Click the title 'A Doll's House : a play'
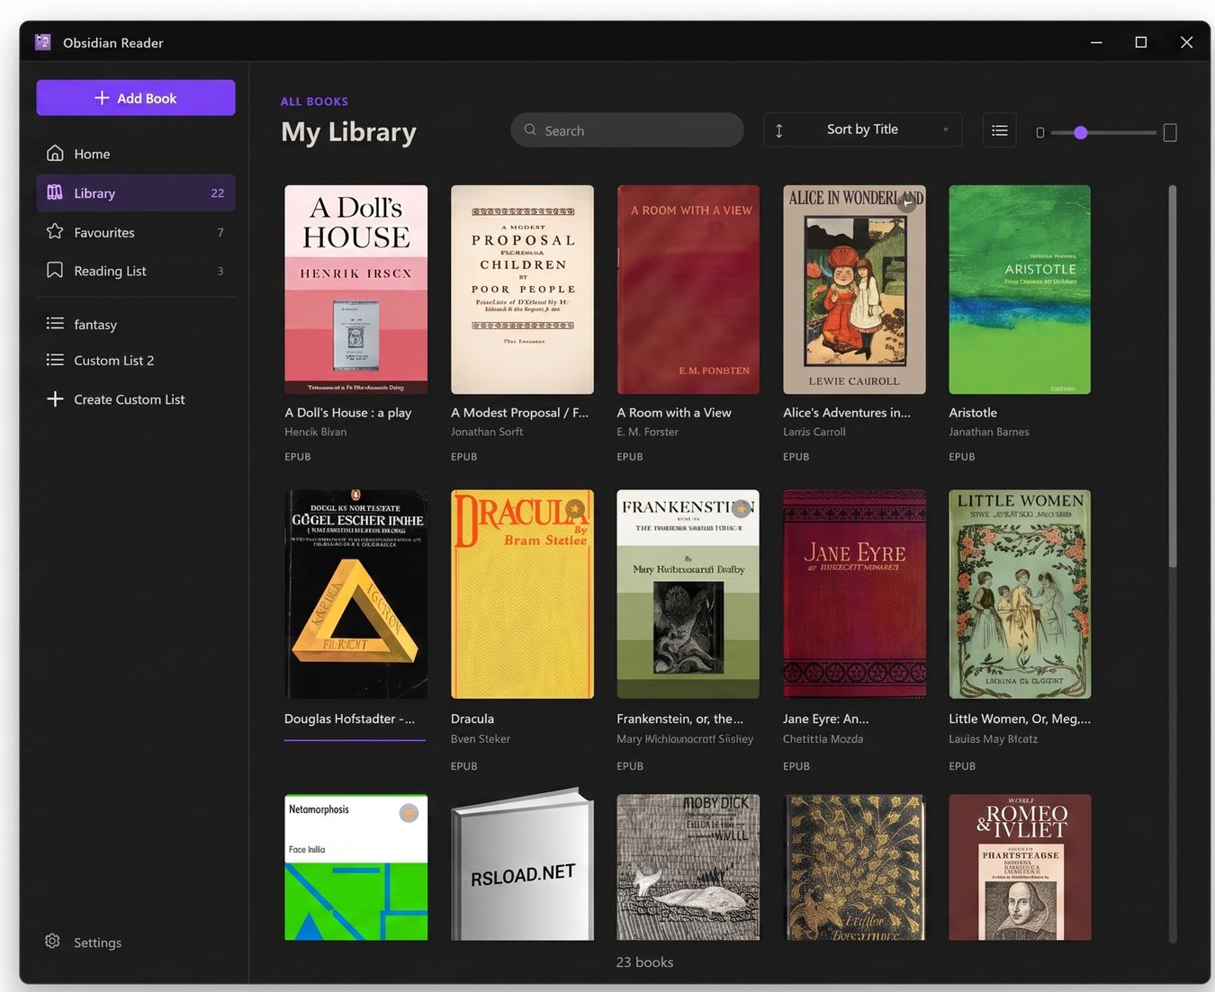This screenshot has width=1215, height=992. tap(348, 413)
